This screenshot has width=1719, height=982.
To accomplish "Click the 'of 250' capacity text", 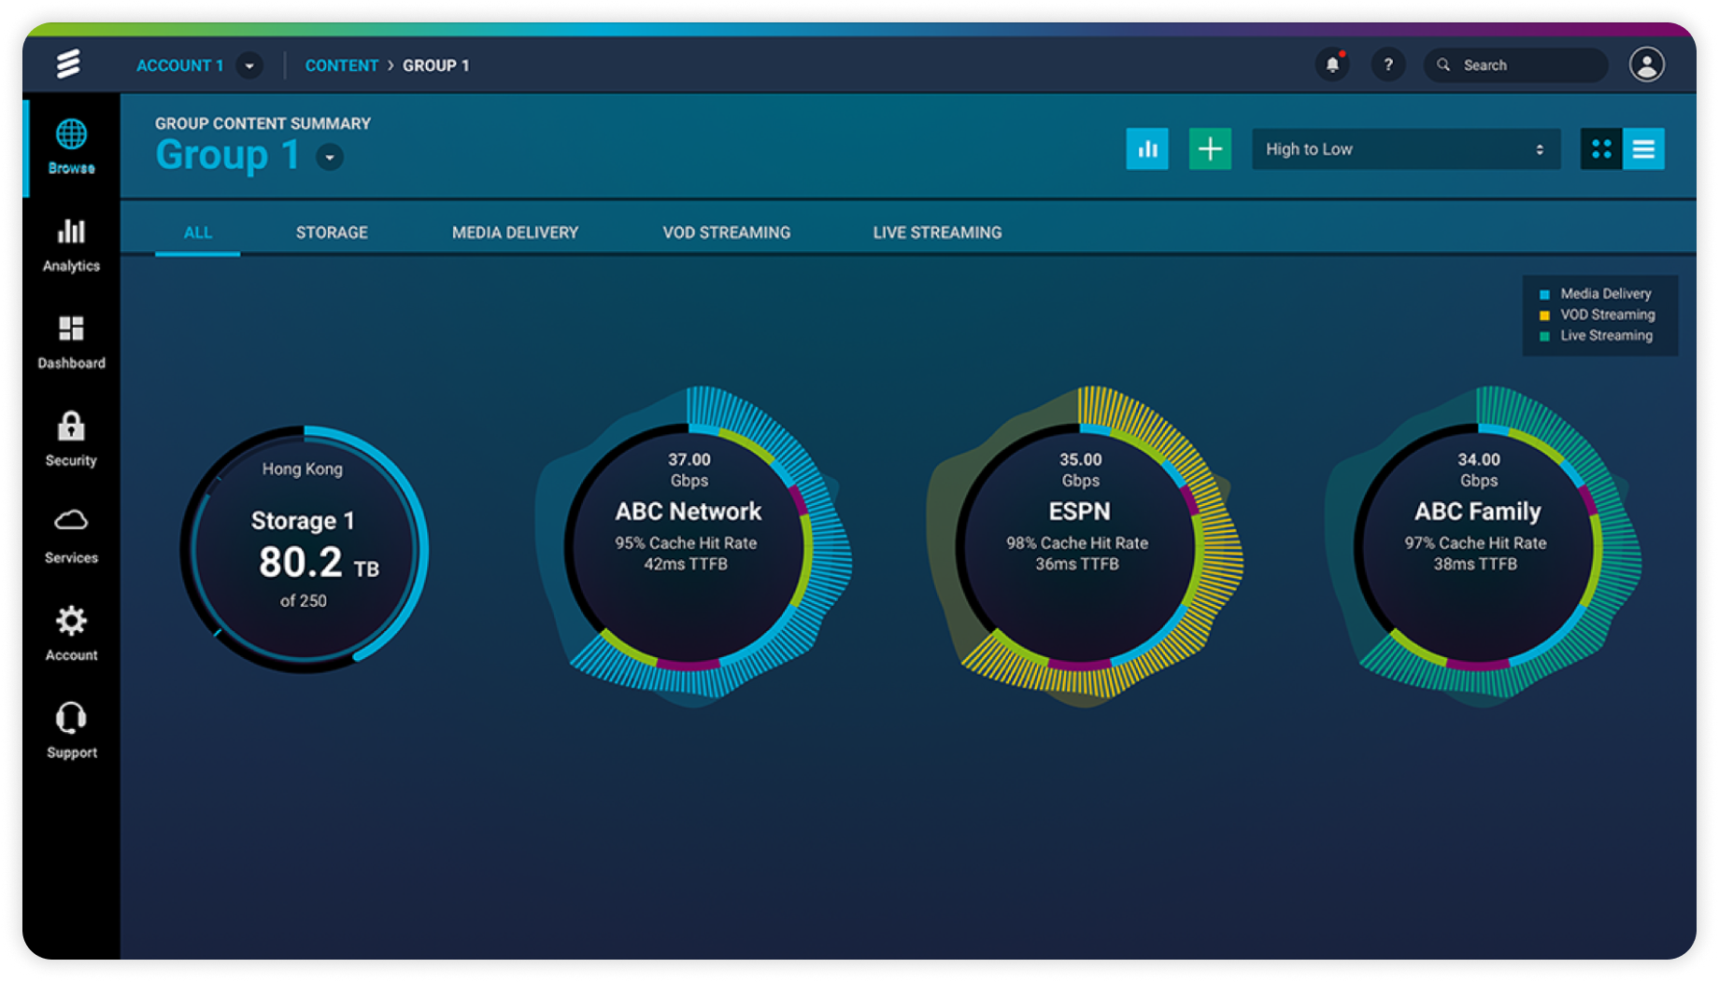I will (304, 601).
